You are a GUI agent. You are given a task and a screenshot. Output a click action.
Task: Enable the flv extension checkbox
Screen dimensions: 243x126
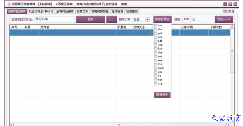(156, 64)
